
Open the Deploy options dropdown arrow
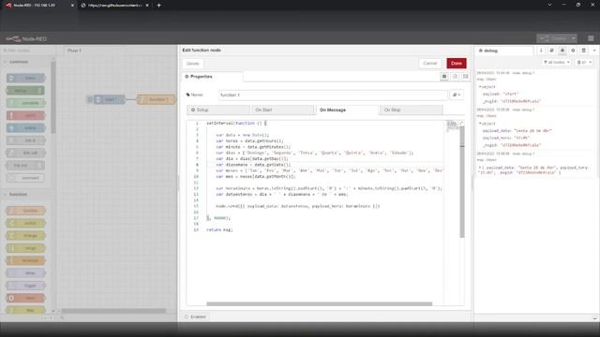click(x=573, y=38)
